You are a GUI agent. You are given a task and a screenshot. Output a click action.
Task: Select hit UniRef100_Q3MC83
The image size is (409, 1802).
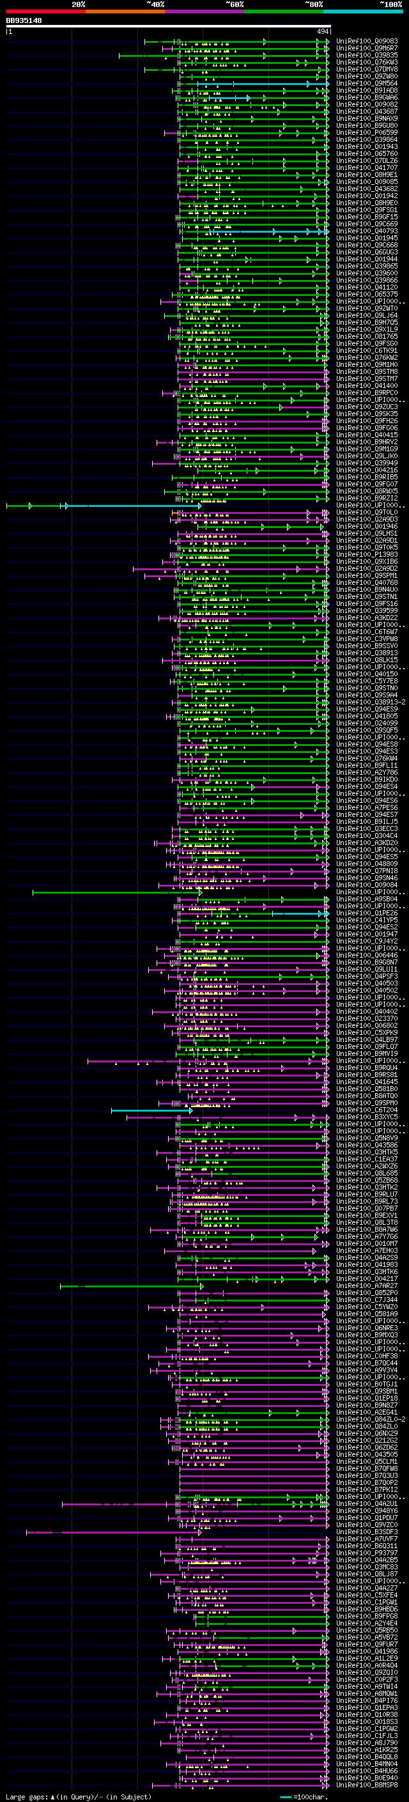(x=367, y=1566)
